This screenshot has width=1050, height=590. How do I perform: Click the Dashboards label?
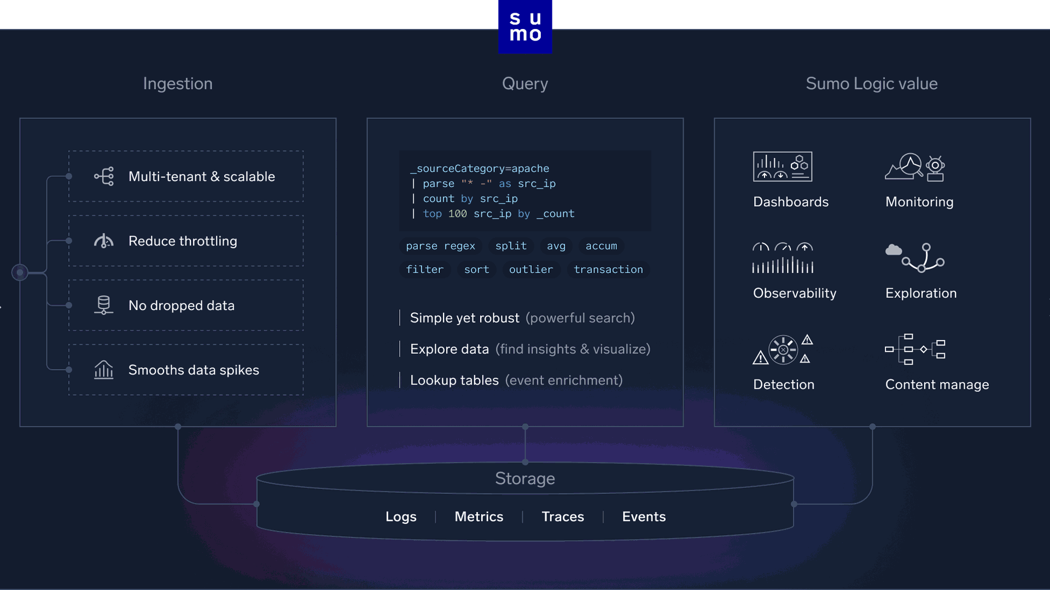(791, 202)
